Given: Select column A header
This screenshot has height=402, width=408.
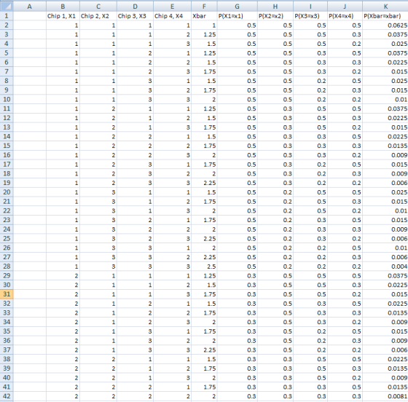Looking at the screenshot, I should (30, 7).
